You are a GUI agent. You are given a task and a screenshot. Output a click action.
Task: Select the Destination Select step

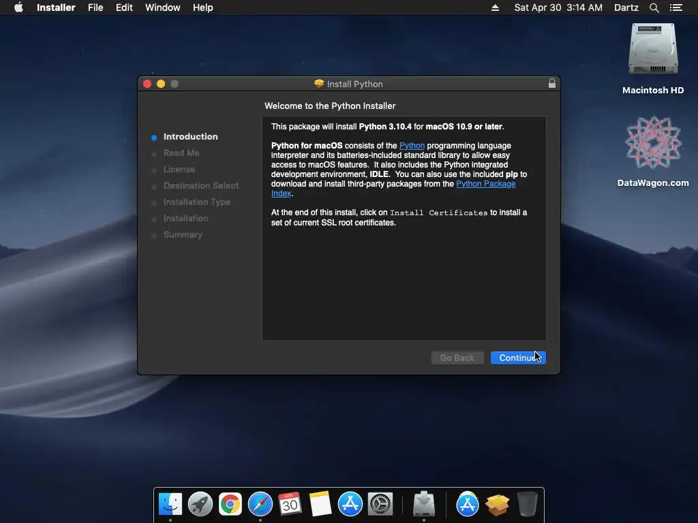tap(201, 185)
